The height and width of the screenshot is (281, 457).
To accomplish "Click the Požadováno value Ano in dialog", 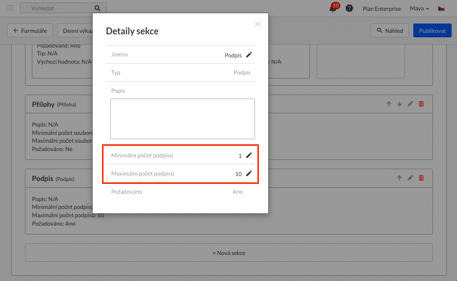I will [238, 192].
